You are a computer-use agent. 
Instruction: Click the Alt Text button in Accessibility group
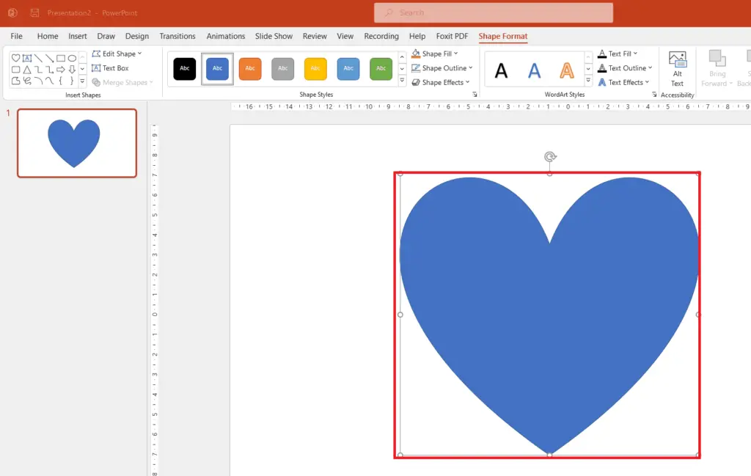coord(677,70)
